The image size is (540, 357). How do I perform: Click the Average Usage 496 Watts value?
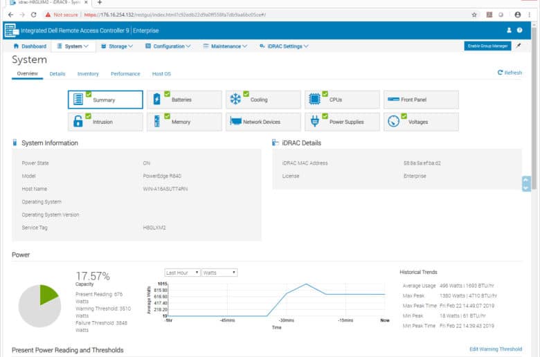467,286
